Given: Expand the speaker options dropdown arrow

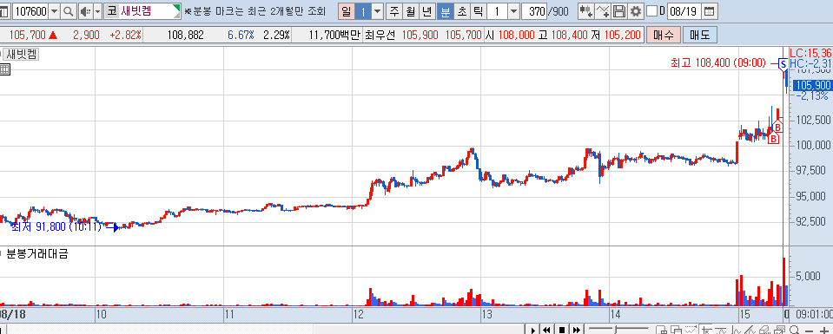Looking at the screenshot, I should (98, 11).
